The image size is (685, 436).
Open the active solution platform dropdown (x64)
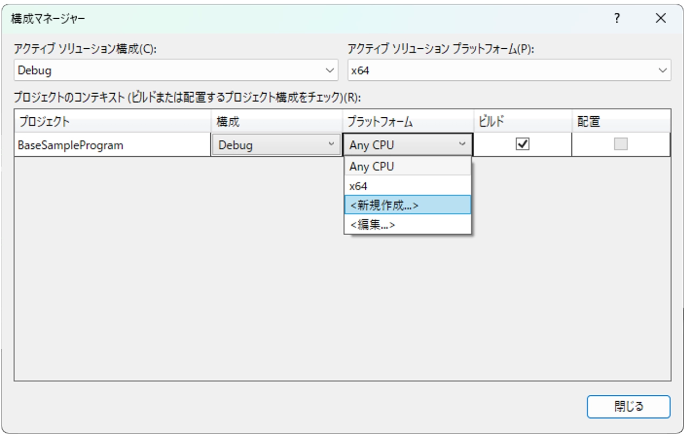(509, 70)
